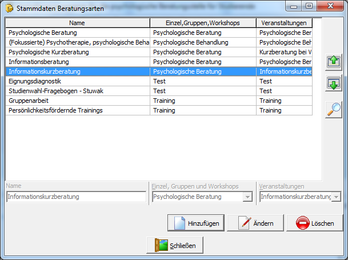Image resolution: width=348 pixels, height=260 pixels.
Task: Open the Einzel, Gruppen und Workshops dropdown
Action: (247, 197)
